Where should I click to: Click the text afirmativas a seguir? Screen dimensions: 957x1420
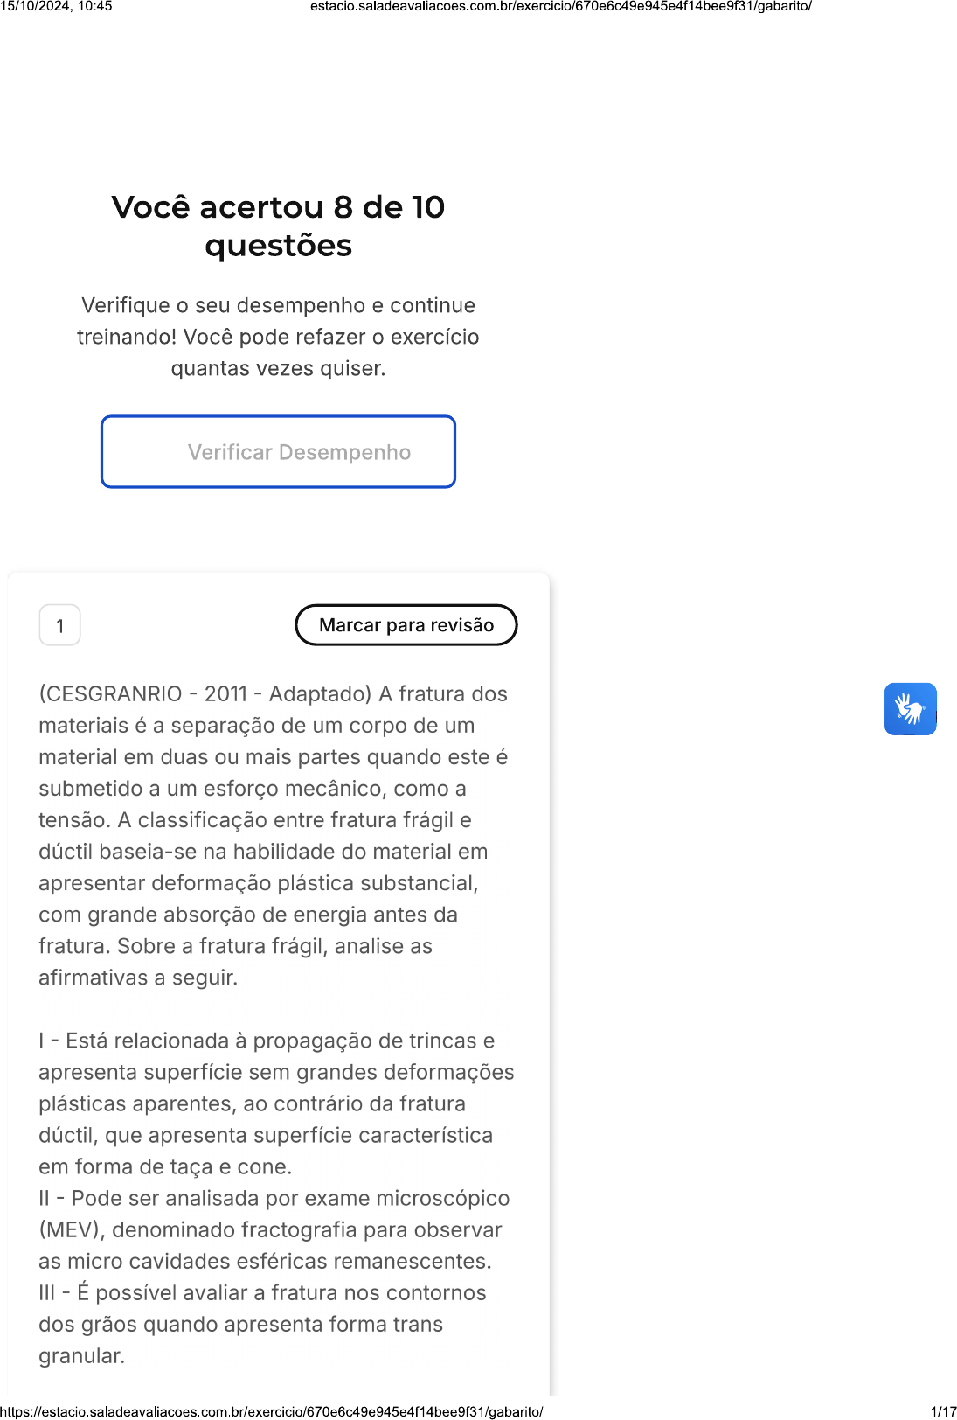(x=138, y=978)
